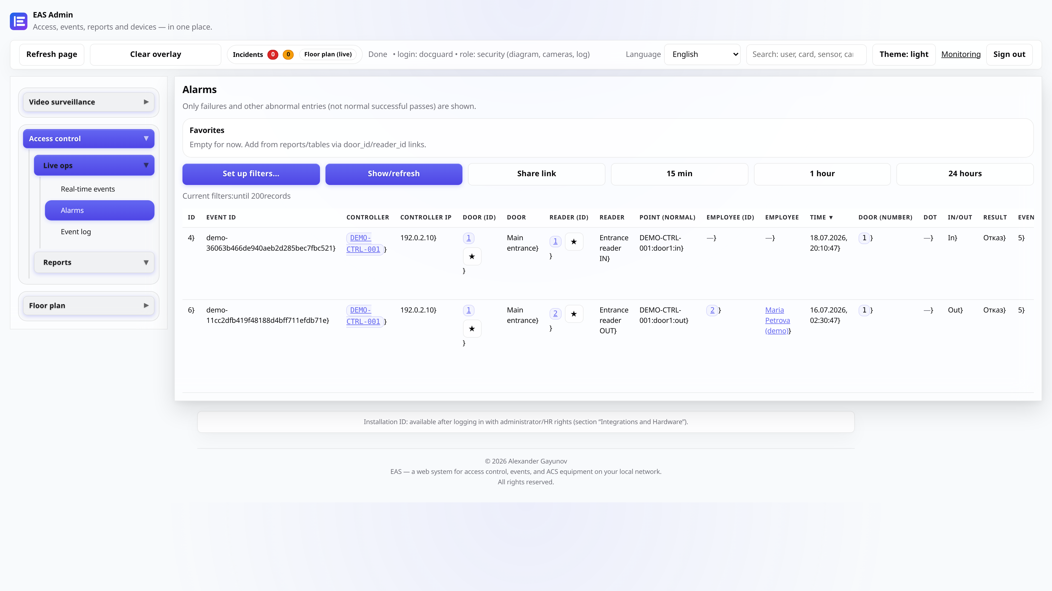Focus the user/card/sensor search field
The image size is (1052, 591).
806,54
